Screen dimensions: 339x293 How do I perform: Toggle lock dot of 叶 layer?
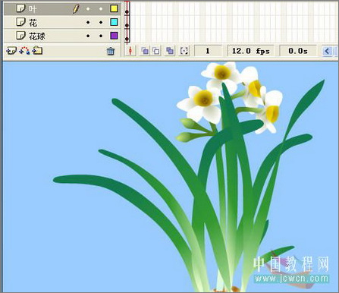click(x=101, y=9)
